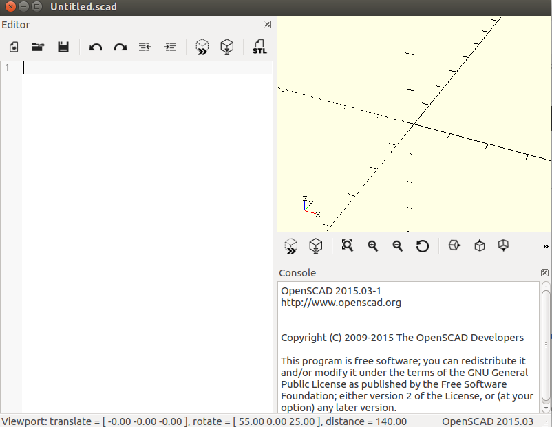Save the file with the floppy icon
This screenshot has width=552, height=427.
63,47
